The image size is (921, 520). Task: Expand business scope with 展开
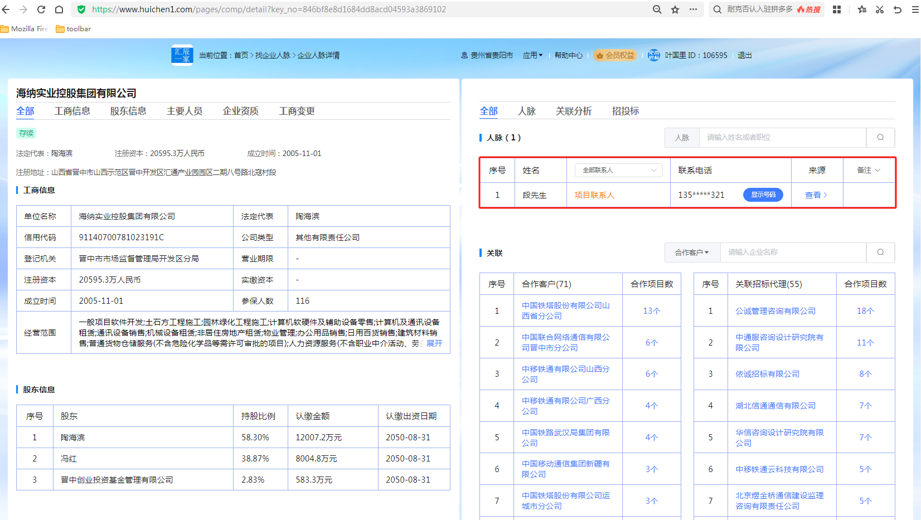(x=434, y=343)
